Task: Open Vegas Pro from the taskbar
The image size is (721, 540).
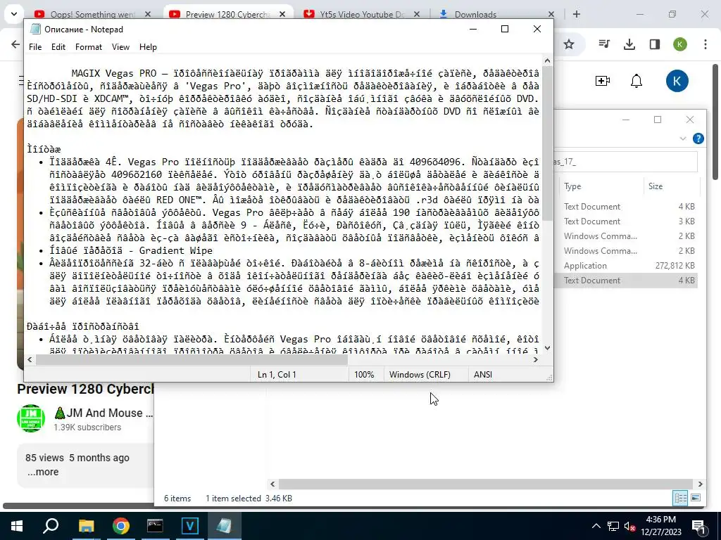Action: (x=189, y=526)
